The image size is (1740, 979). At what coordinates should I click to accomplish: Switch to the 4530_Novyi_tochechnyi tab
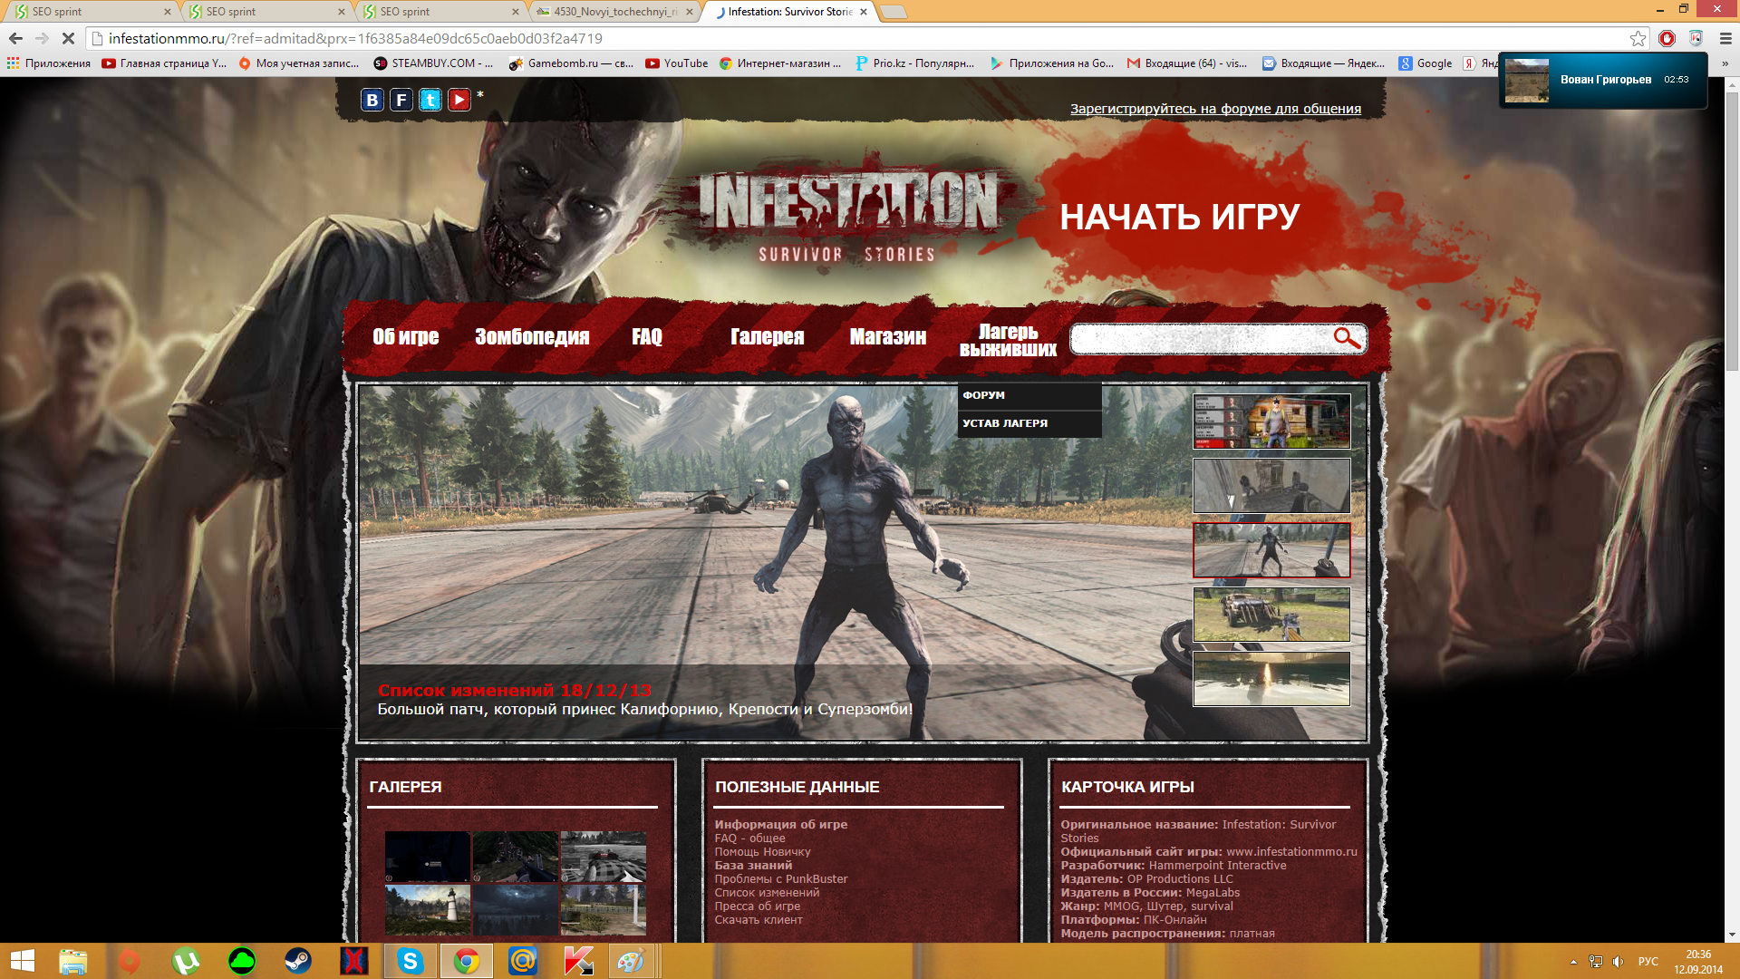coord(614,12)
